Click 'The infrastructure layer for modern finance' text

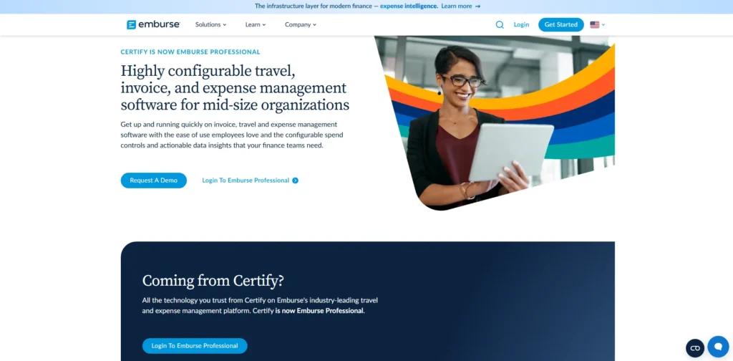pos(314,6)
